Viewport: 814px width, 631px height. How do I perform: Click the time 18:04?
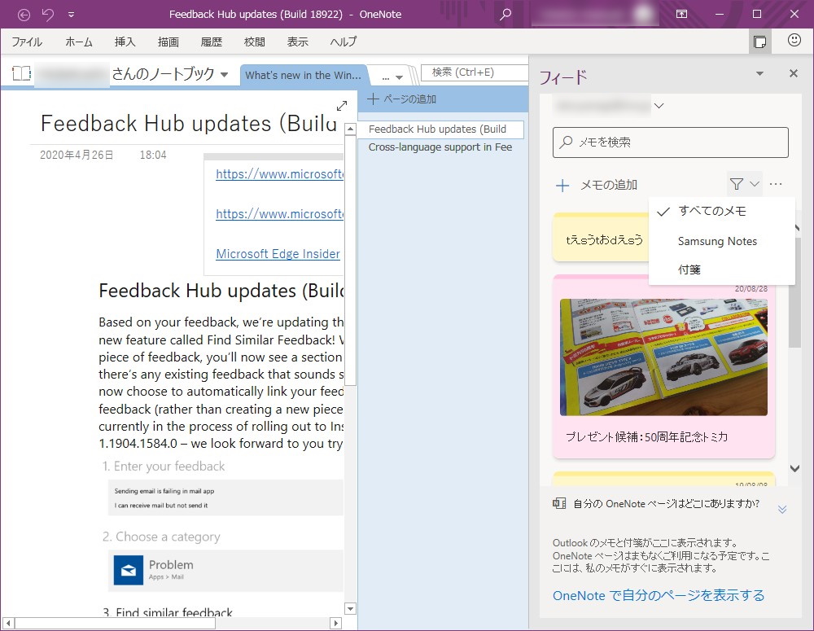(x=153, y=155)
